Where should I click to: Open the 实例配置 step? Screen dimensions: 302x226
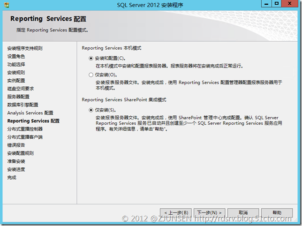pyautogui.click(x=16, y=81)
